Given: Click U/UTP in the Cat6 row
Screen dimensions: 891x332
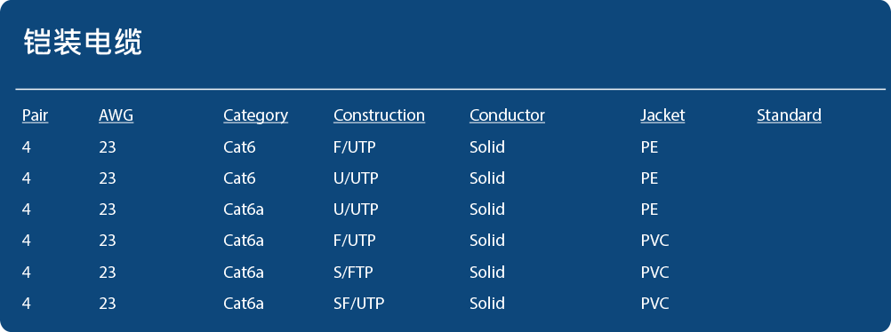Looking at the screenshot, I should coord(356,178).
